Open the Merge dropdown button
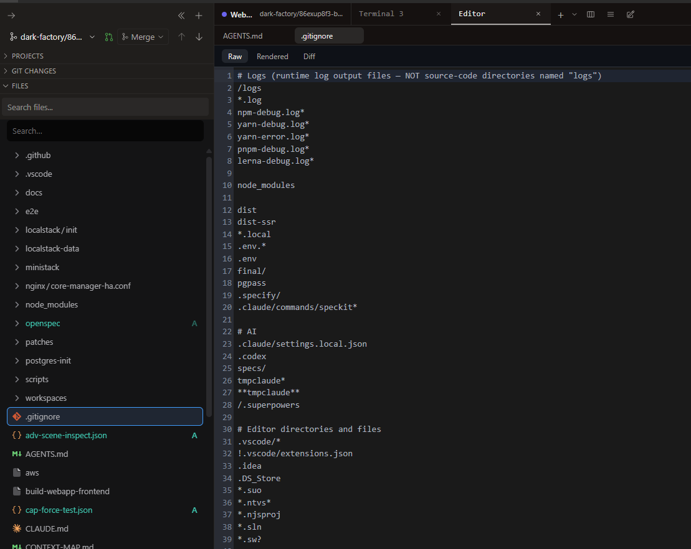691x549 pixels. coord(143,37)
